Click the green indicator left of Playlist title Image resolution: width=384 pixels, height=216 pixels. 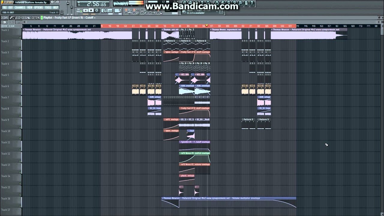pyautogui.click(x=42, y=18)
